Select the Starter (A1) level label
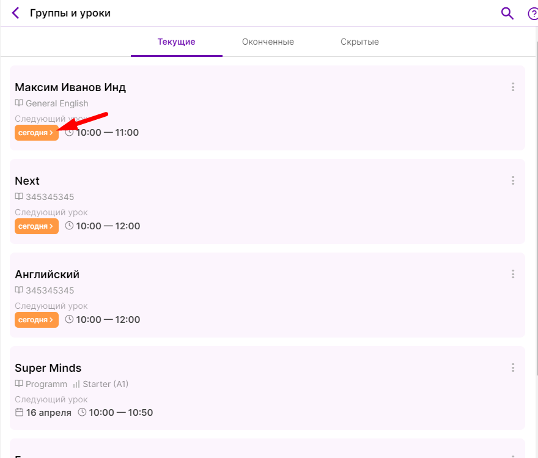 coord(106,384)
